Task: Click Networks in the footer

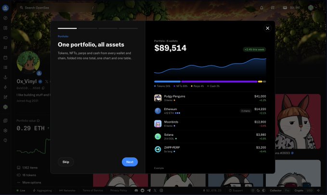Action: click(67, 190)
